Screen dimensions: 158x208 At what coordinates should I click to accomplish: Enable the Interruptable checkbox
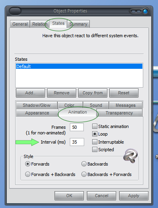tap(95, 142)
